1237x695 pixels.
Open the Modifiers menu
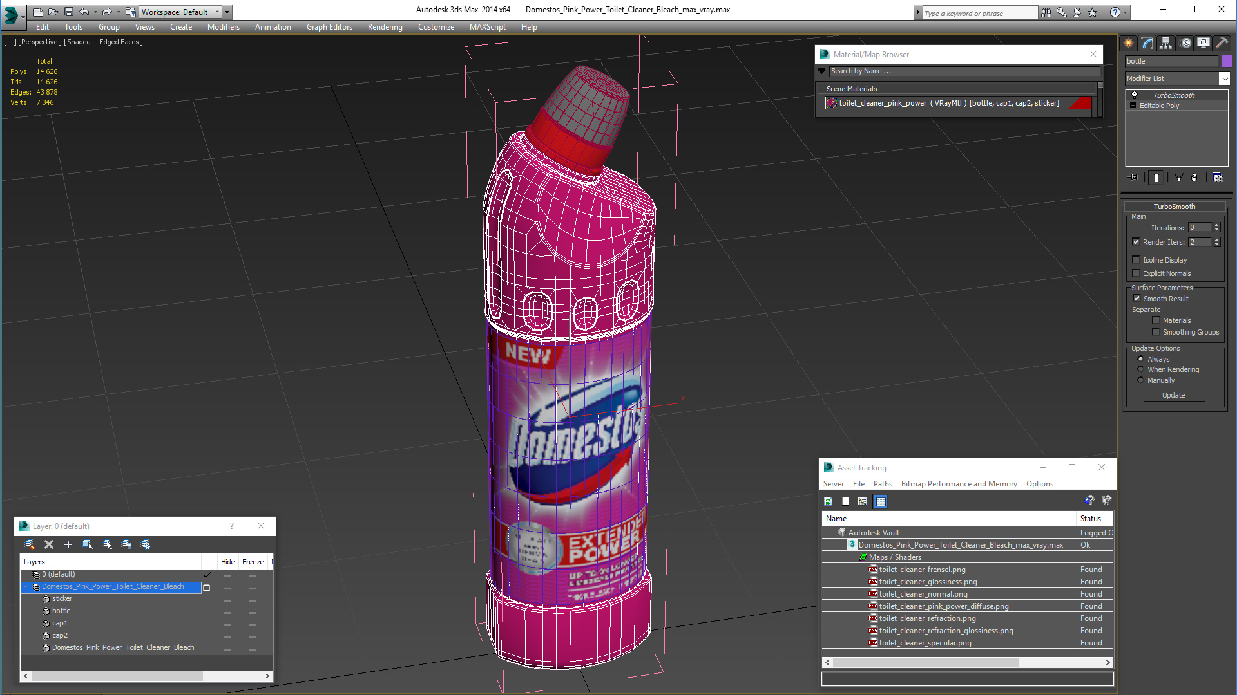click(224, 27)
